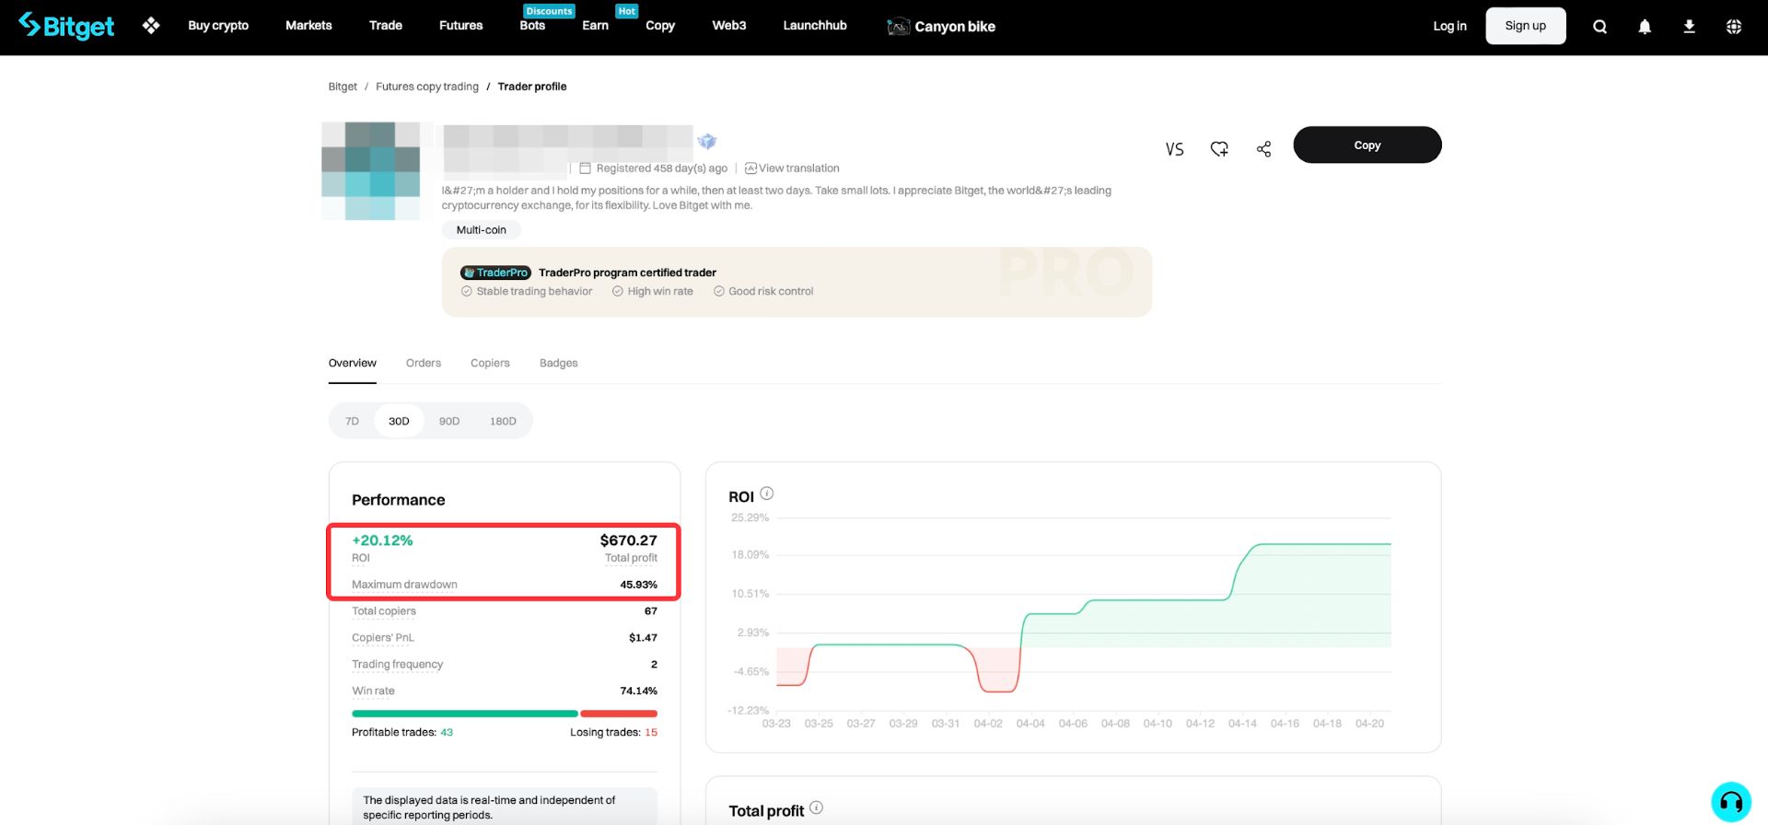Image resolution: width=1768 pixels, height=825 pixels.
Task: Click the +20.12% ROI value
Action: (382, 540)
